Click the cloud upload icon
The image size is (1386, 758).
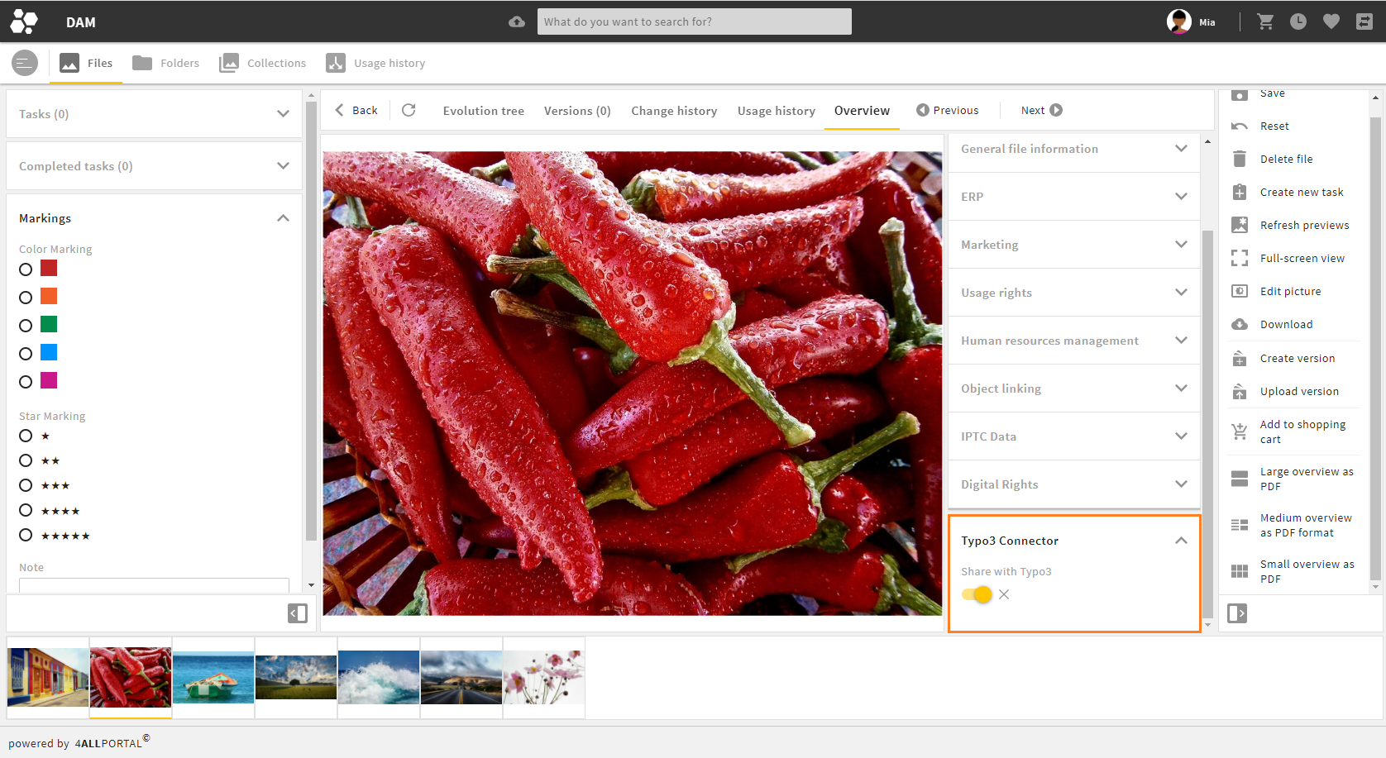pos(517,21)
